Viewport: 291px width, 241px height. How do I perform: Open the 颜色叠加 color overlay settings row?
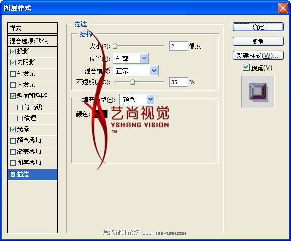coord(32,141)
